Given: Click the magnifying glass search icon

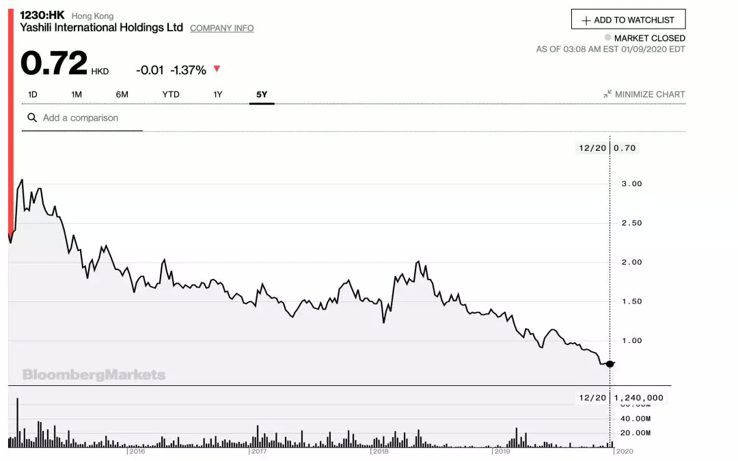Looking at the screenshot, I should click(31, 118).
